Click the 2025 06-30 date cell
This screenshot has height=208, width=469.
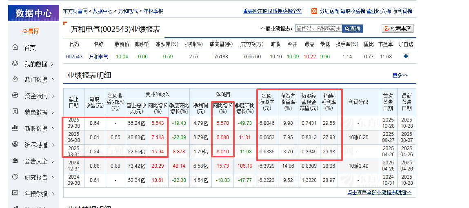coord(73,137)
